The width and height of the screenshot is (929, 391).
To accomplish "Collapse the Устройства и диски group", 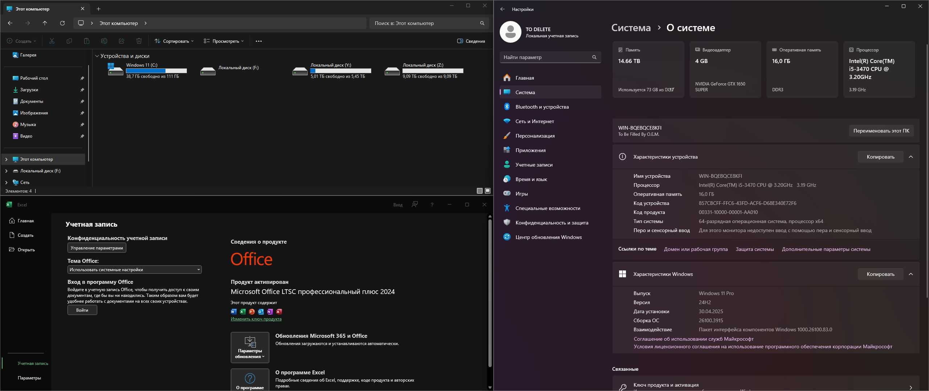I will [x=97, y=56].
